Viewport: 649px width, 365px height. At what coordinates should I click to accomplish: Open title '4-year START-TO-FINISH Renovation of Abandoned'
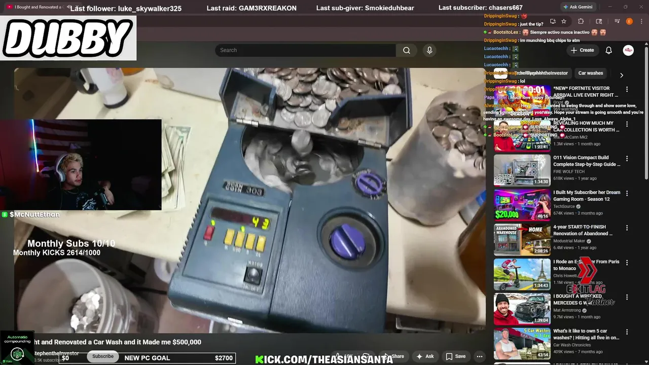point(583,230)
